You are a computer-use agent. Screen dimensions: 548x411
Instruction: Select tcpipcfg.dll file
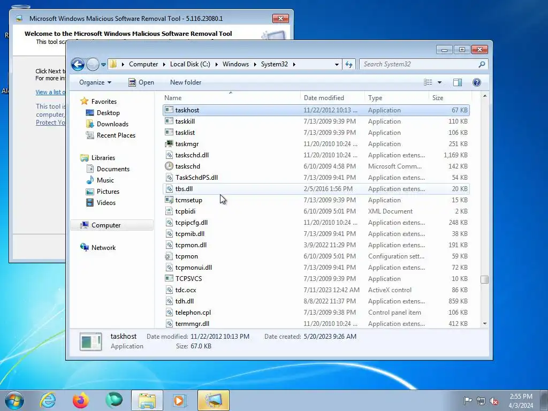coord(316,223)
